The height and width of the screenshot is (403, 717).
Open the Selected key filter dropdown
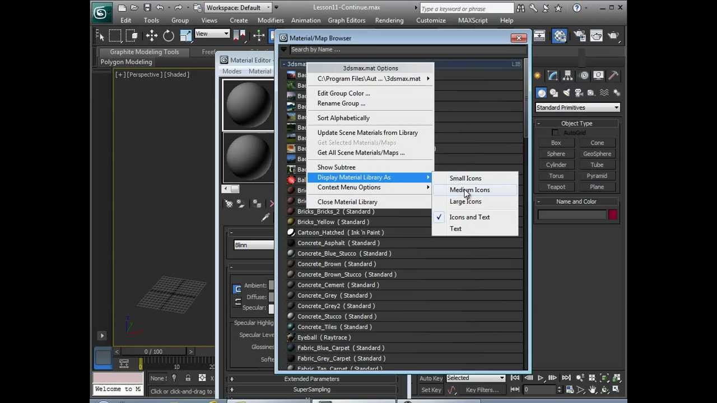[x=476, y=378]
